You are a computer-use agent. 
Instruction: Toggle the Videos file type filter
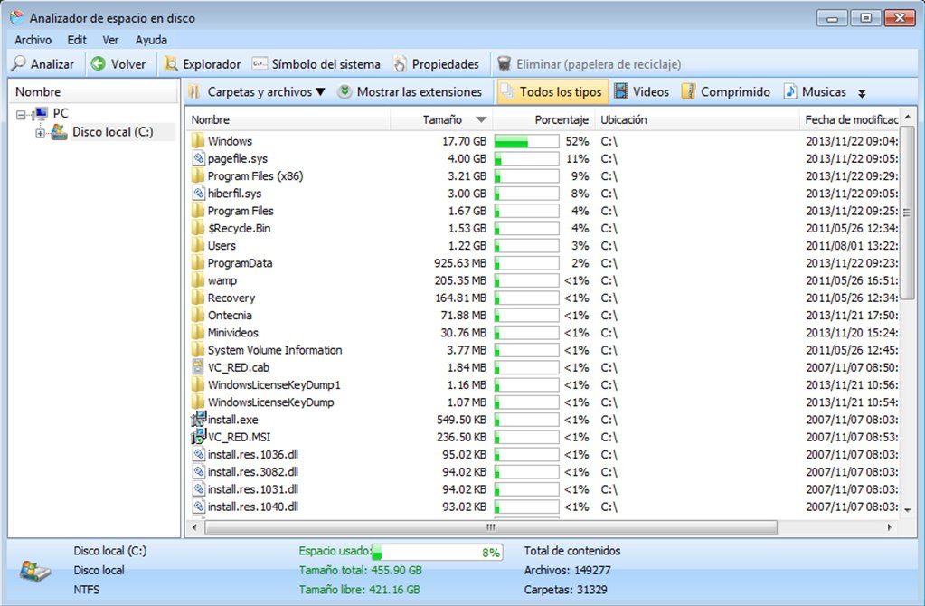pos(642,90)
